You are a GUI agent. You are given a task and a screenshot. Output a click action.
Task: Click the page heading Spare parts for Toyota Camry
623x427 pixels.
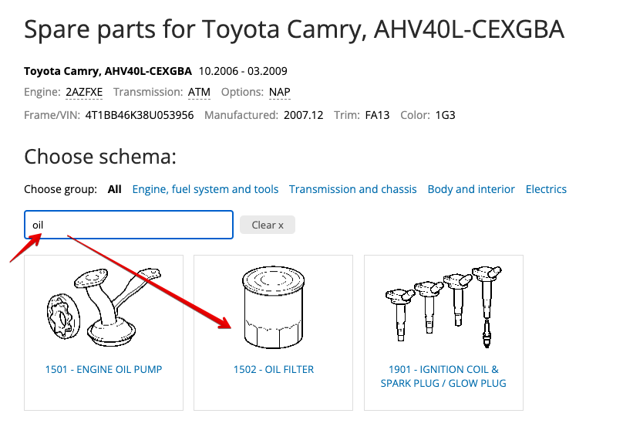click(294, 29)
